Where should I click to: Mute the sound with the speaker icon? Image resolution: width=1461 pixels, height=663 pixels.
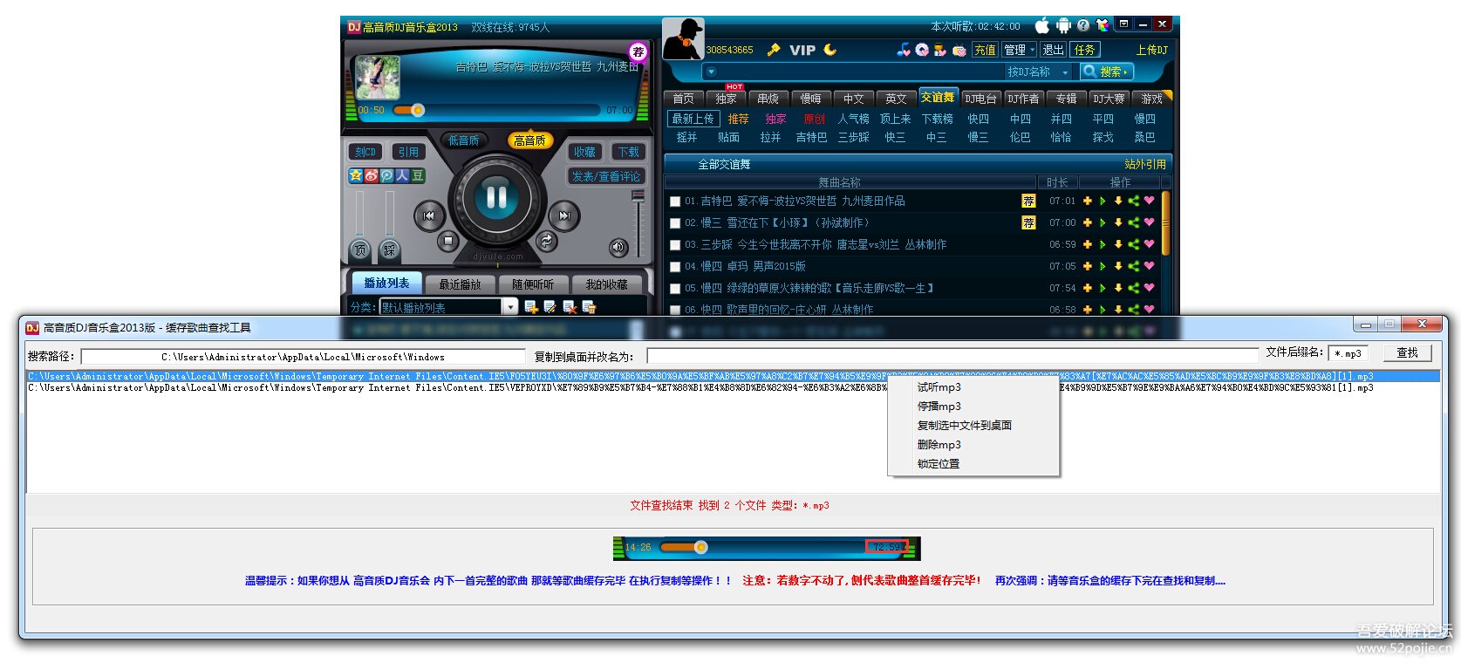click(x=618, y=247)
